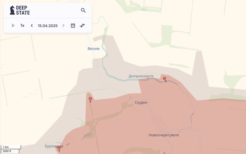Image resolution: width=246 pixels, height=154 pixels.
Task: Go to the previous date
Action: [32, 25]
